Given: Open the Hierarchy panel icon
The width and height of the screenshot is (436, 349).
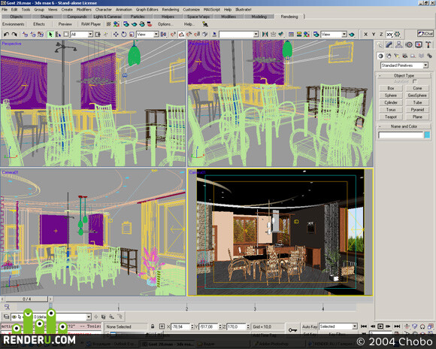Looking at the screenshot, I should (398, 45).
